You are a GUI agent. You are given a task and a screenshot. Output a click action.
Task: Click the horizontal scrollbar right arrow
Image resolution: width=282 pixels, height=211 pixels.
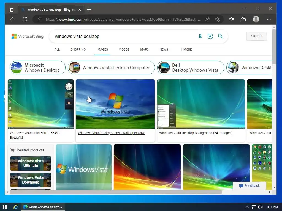pyautogui.click(x=269, y=192)
